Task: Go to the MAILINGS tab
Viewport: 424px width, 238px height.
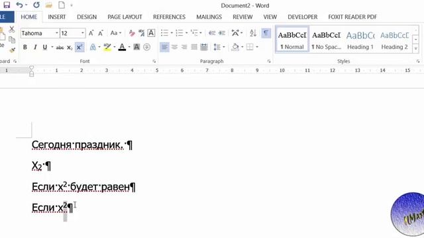Action: [209, 17]
